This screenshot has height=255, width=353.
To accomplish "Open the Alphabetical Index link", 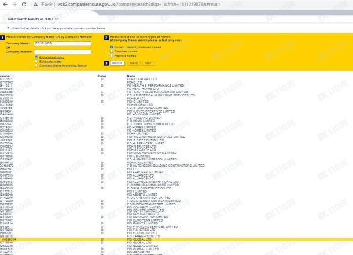I will point(52,57).
